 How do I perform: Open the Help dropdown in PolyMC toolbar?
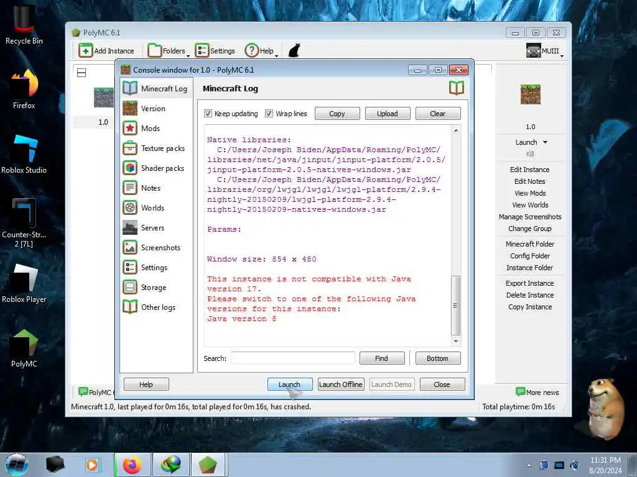pos(261,51)
